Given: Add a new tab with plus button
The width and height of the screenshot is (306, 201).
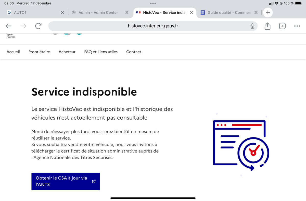Looking at the screenshot, I should click(268, 12).
